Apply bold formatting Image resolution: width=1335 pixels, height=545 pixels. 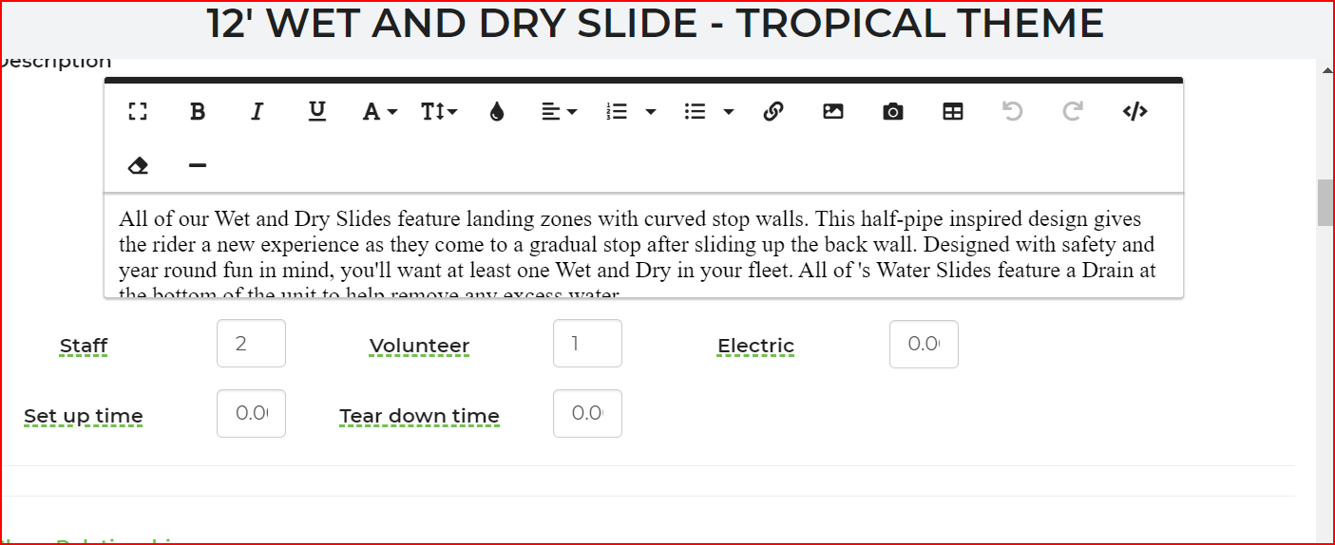(198, 112)
